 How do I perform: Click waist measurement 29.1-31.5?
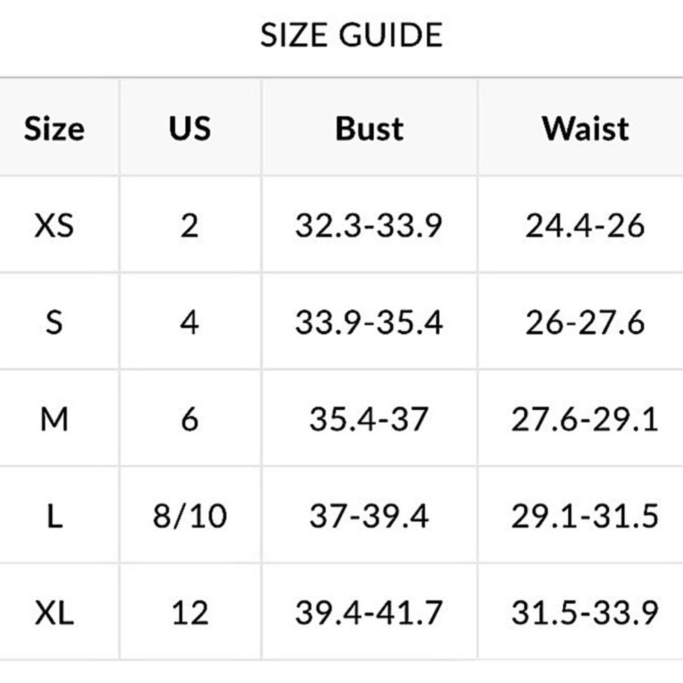point(585,516)
